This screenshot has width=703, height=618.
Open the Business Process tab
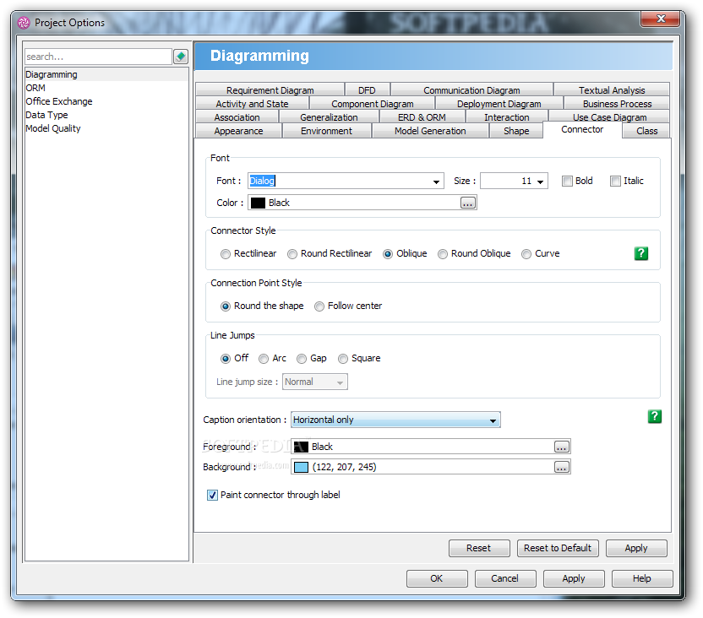[617, 104]
